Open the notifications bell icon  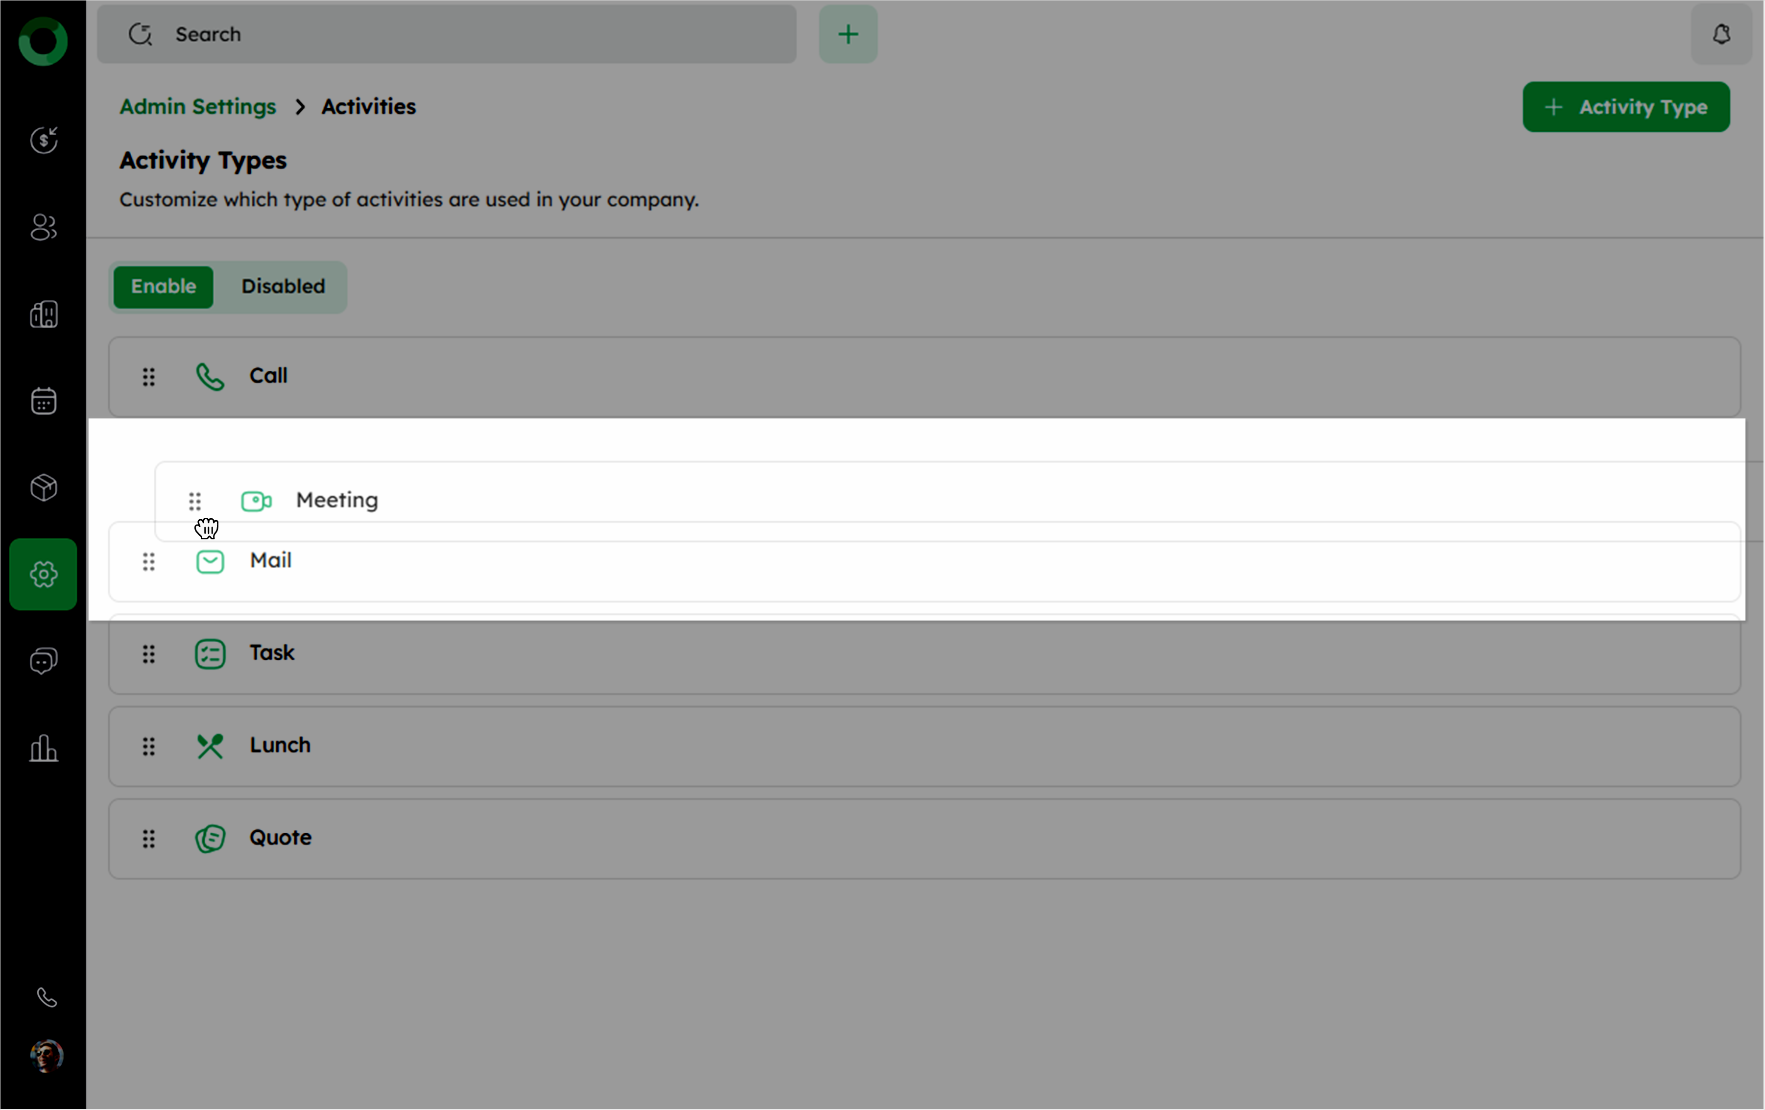(1721, 34)
